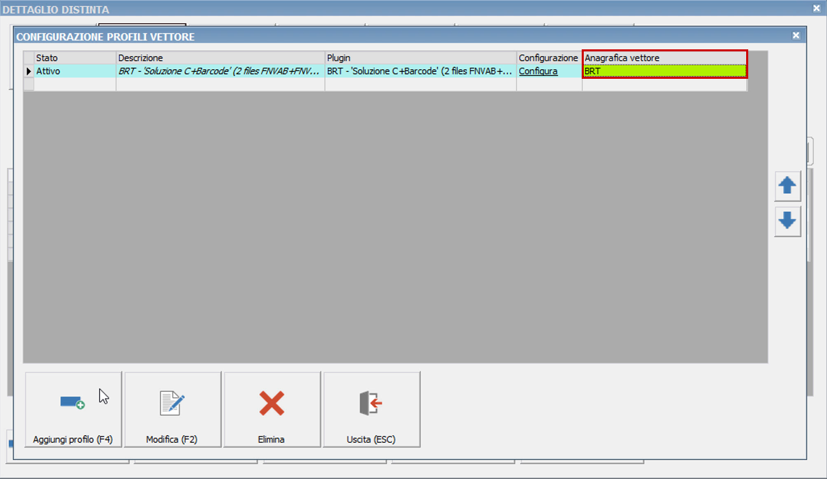Screen dimensions: 827x479
Task: Select the row indicator arrow of the first row
Action: (28, 71)
